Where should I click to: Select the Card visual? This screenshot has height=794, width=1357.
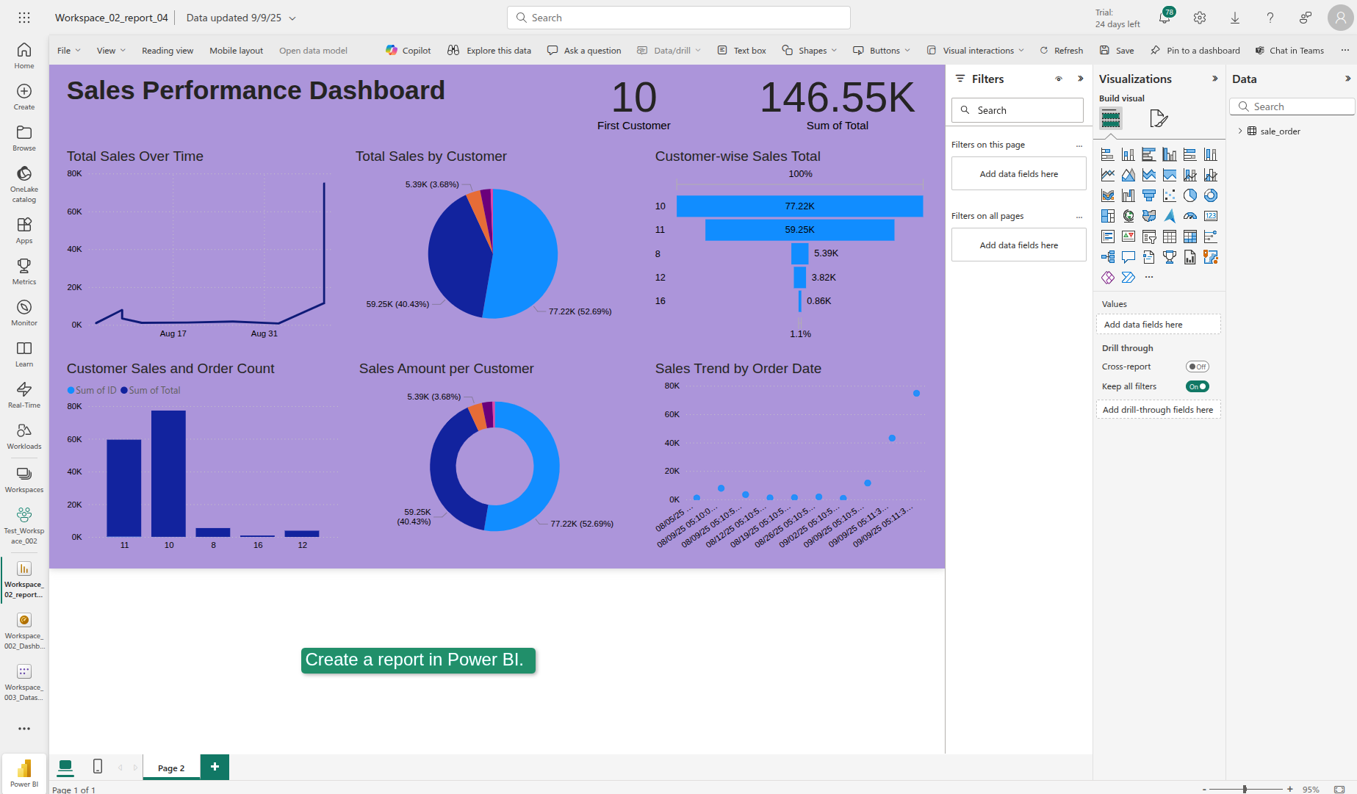click(1211, 216)
